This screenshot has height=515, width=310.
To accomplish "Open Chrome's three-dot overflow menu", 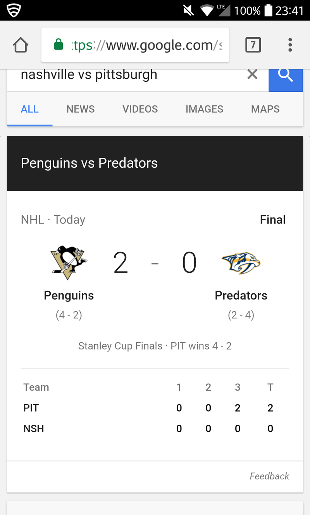I will (x=290, y=45).
